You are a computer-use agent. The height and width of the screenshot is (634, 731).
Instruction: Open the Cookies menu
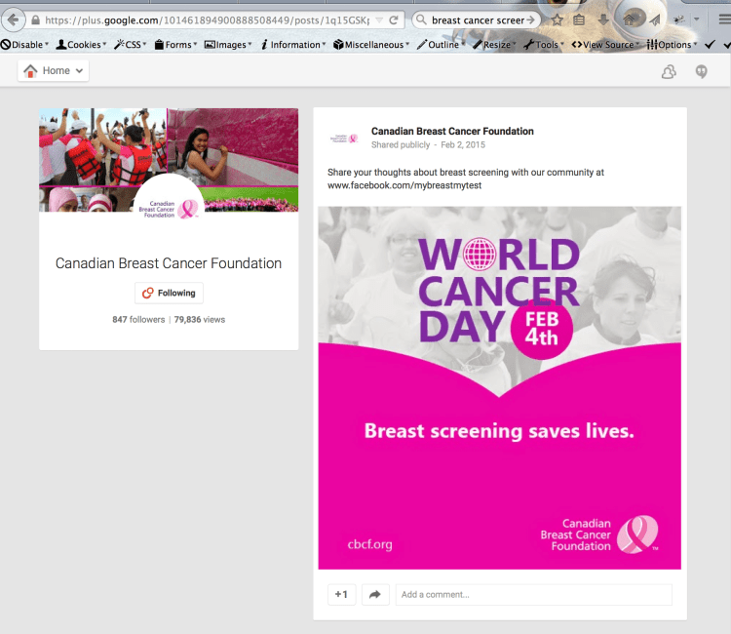point(81,44)
